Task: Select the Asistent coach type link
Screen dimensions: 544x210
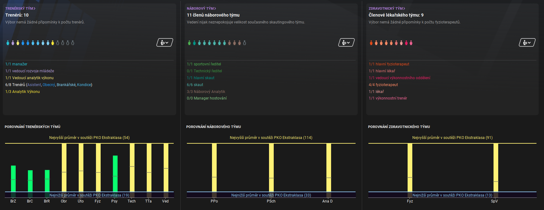Action: click(34, 85)
